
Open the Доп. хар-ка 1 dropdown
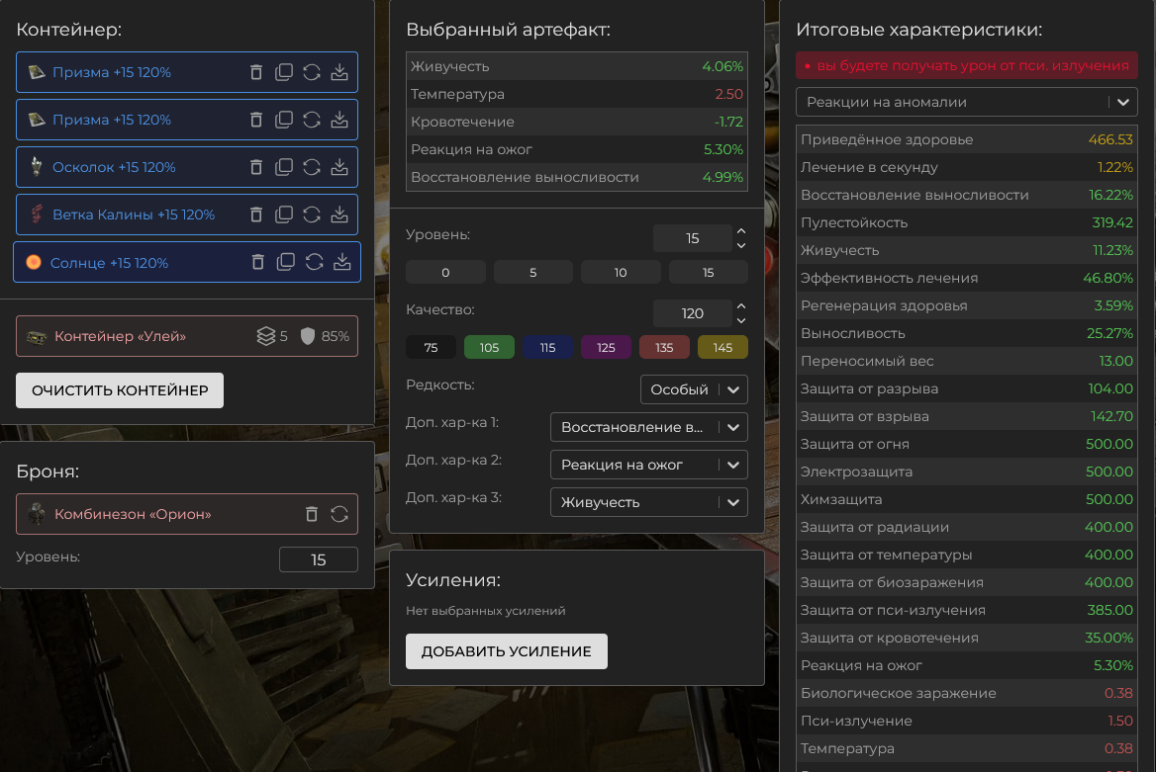pyautogui.click(x=649, y=427)
